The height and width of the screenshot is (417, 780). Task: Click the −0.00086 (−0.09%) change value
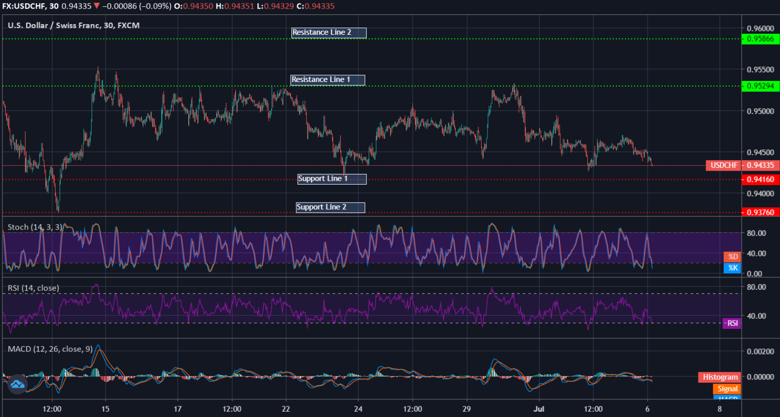137,6
